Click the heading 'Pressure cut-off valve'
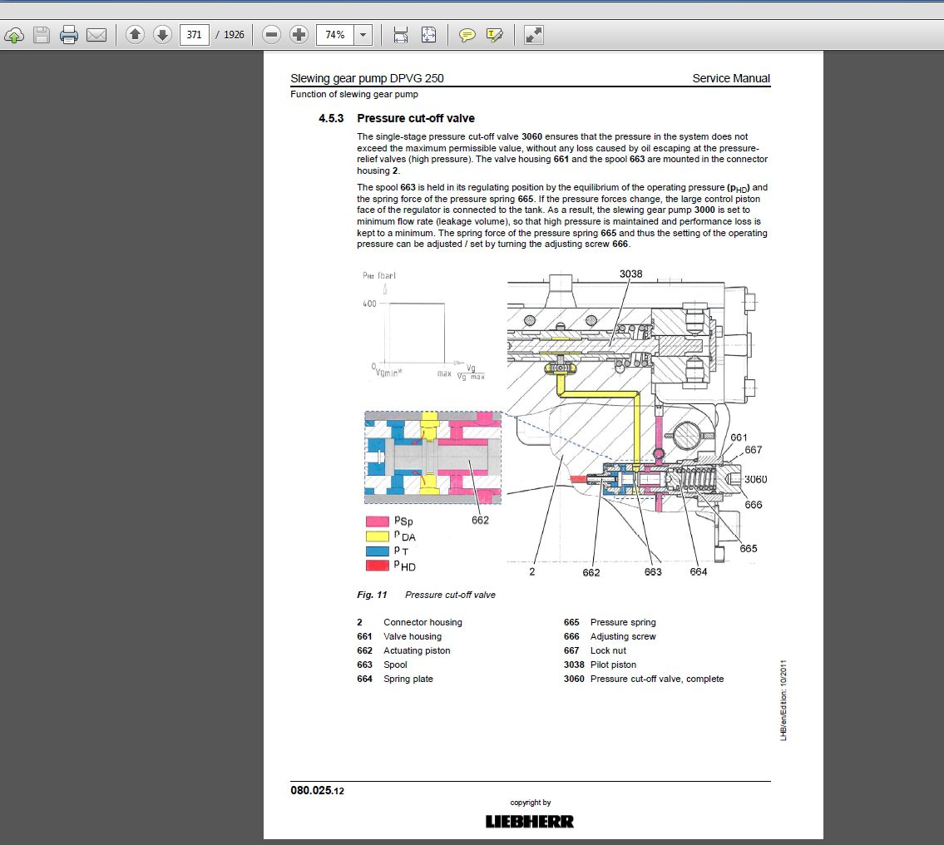Screen dimensions: 944x845 [415, 119]
